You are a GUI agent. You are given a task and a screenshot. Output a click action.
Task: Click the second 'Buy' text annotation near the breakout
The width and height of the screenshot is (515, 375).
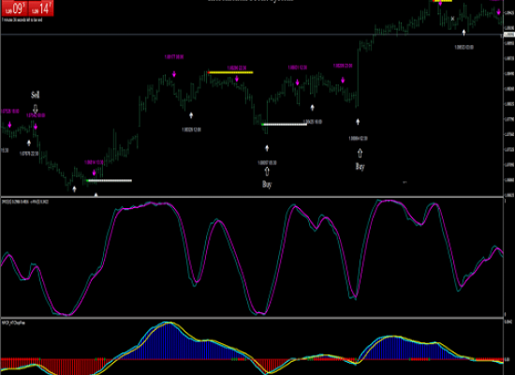[360, 167]
